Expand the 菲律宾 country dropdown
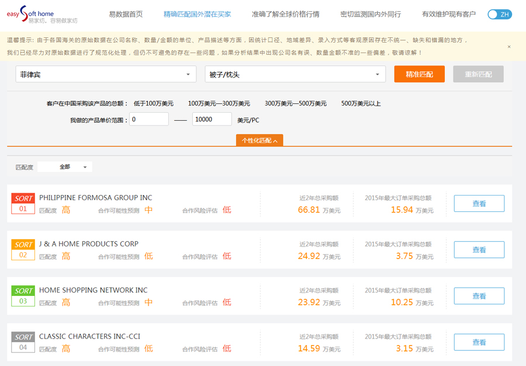The width and height of the screenshot is (526, 366). (x=106, y=74)
